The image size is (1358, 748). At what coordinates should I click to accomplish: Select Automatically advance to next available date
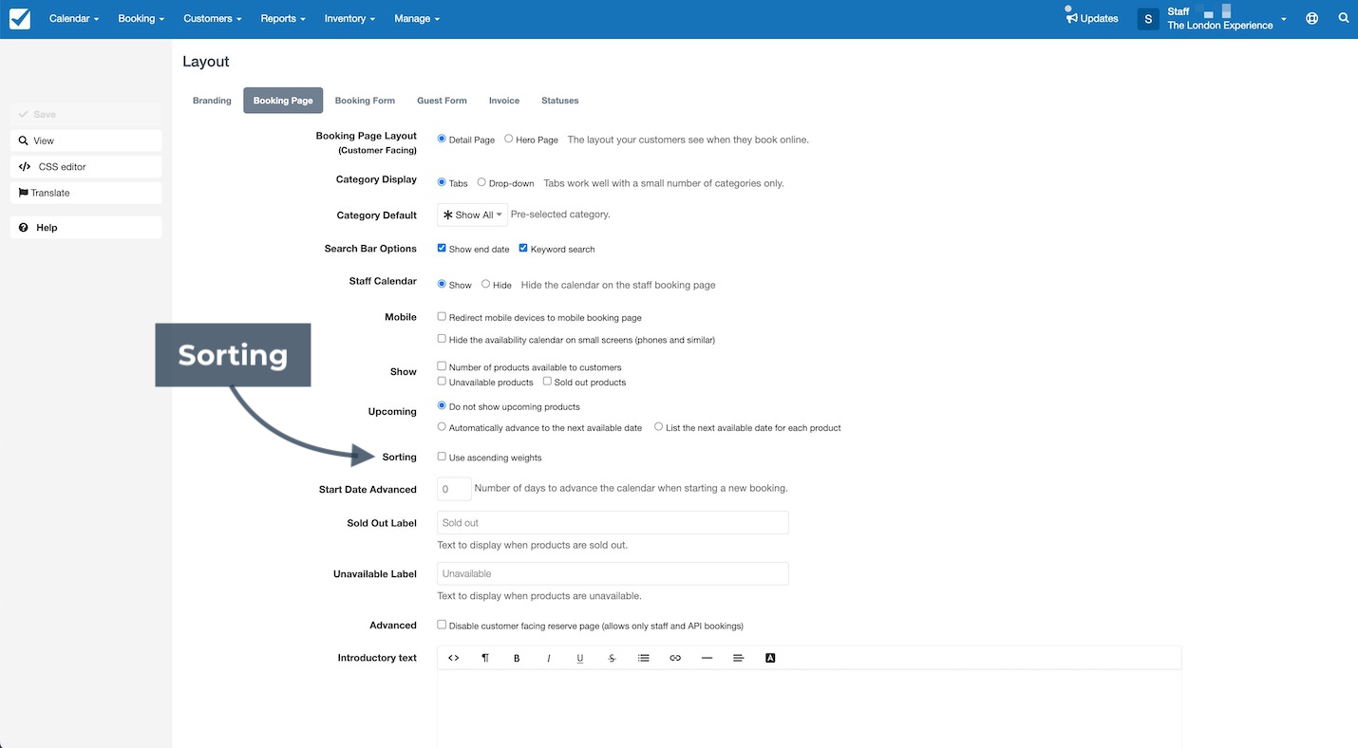click(x=442, y=427)
